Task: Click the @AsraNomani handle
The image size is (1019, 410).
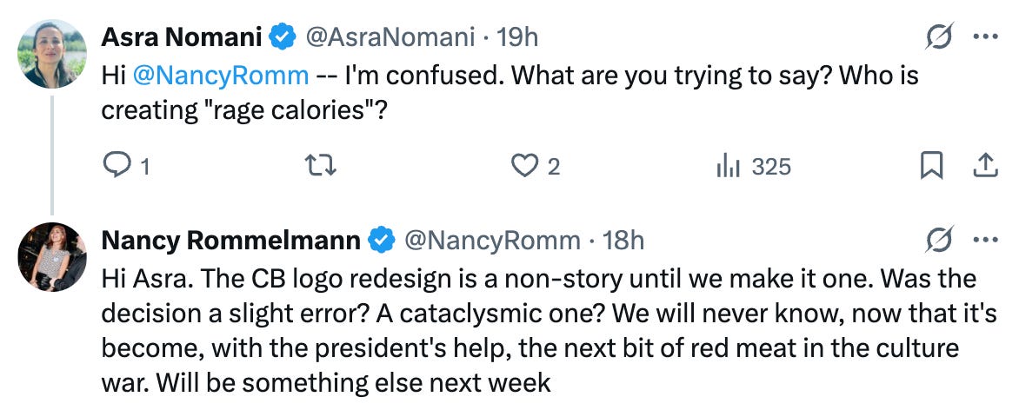Action: (x=390, y=37)
